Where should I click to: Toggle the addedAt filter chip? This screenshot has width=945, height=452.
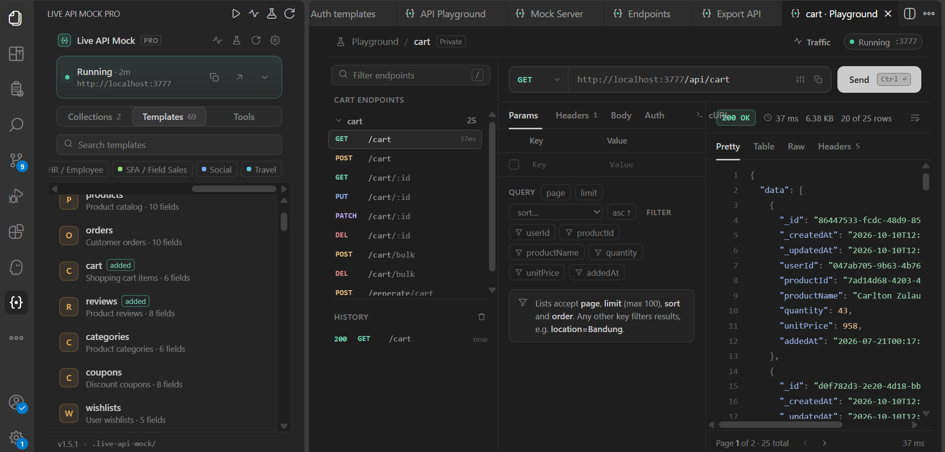click(x=597, y=273)
